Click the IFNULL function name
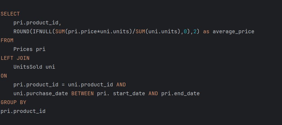Screen dimensions: 282x125 [x=42, y=32]
